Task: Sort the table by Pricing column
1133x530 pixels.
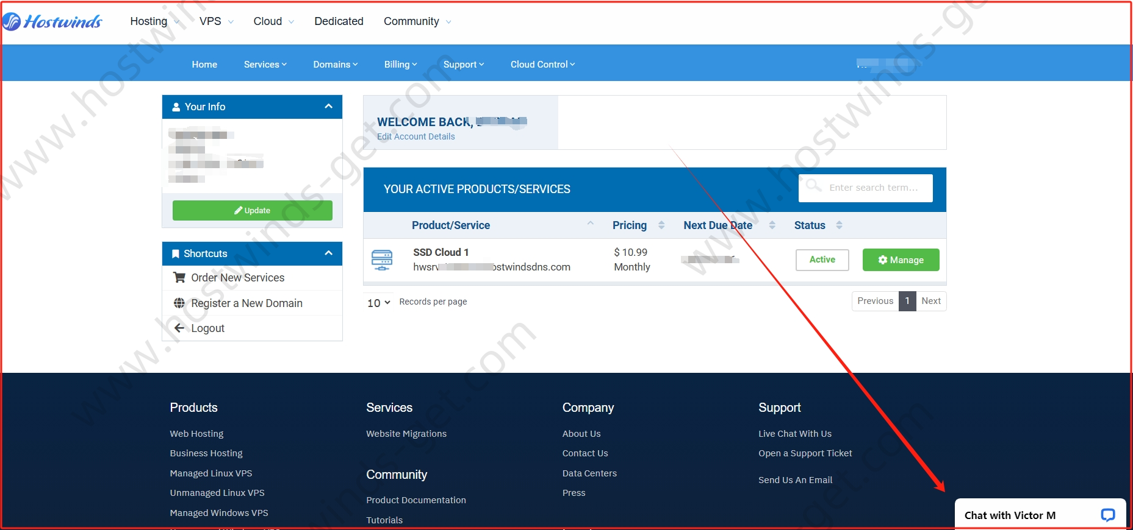Action: click(661, 225)
